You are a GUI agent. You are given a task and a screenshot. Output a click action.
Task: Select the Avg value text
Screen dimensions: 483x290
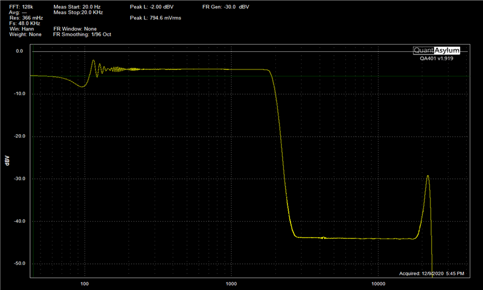pyautogui.click(x=18, y=12)
